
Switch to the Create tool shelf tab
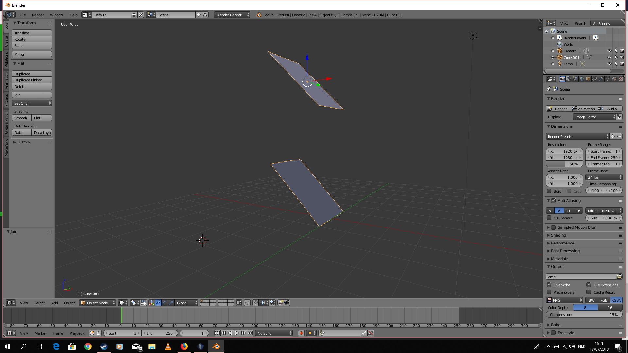point(6,42)
